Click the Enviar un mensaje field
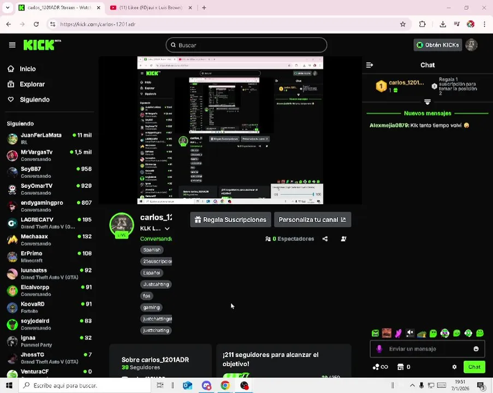This screenshot has height=393, width=493. point(427,349)
